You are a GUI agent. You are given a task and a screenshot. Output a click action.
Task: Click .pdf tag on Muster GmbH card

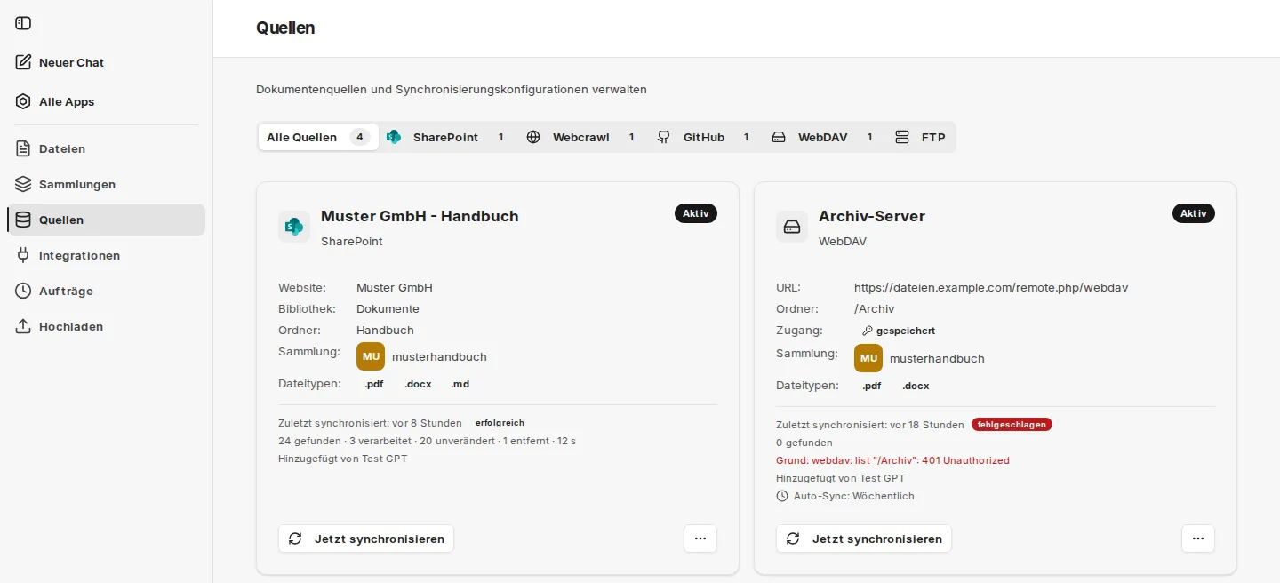(x=374, y=384)
